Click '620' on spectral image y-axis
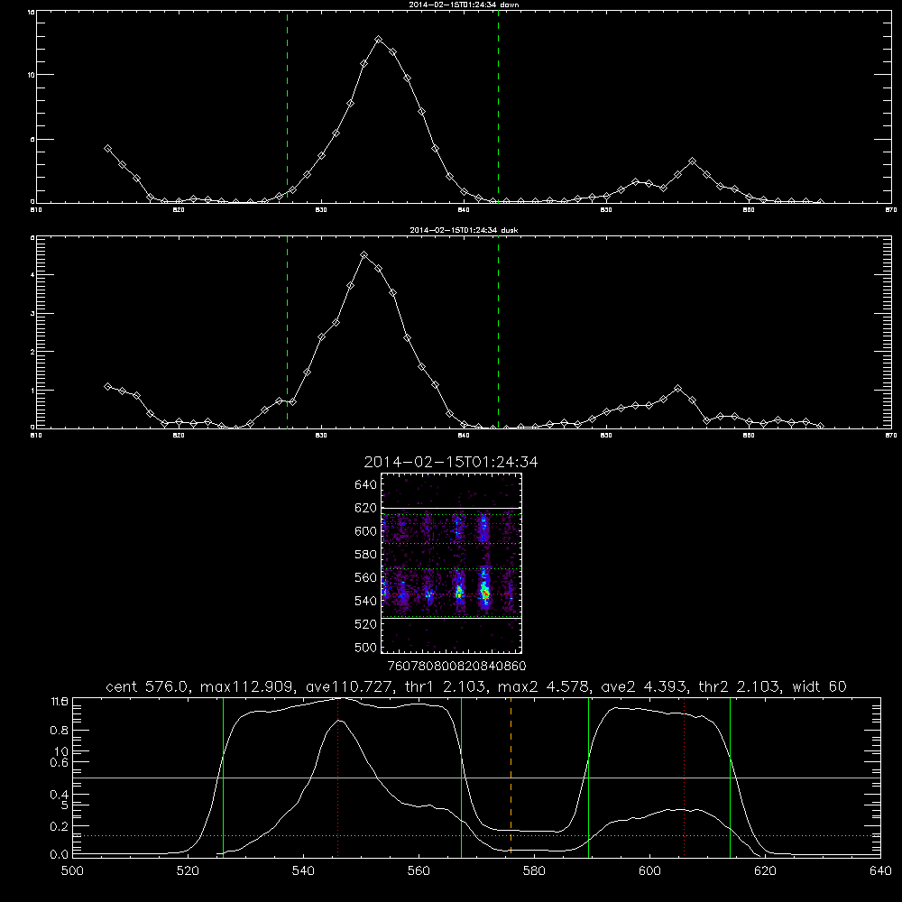Image resolution: width=902 pixels, height=902 pixels. point(366,508)
